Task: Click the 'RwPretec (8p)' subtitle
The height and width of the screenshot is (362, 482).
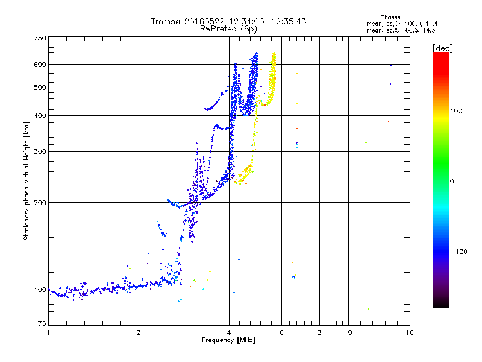Action: click(x=228, y=29)
